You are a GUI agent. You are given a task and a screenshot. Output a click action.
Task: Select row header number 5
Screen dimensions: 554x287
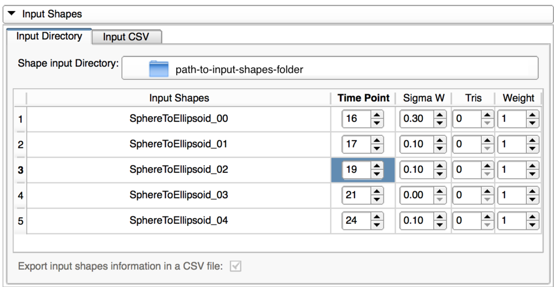tap(20, 221)
